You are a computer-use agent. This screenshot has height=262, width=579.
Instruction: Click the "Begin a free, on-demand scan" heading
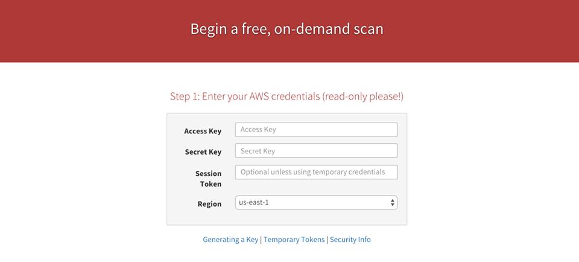[287, 29]
